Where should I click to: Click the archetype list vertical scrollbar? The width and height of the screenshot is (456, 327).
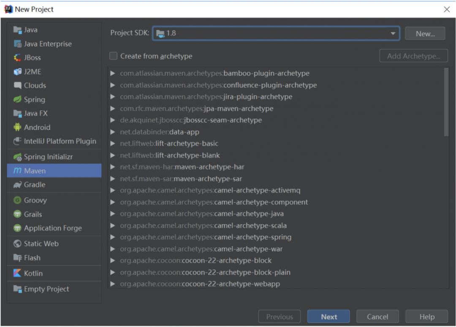coord(446,102)
